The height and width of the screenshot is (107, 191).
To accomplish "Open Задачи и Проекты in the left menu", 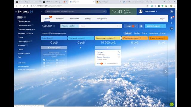I will click(x=25, y=33).
